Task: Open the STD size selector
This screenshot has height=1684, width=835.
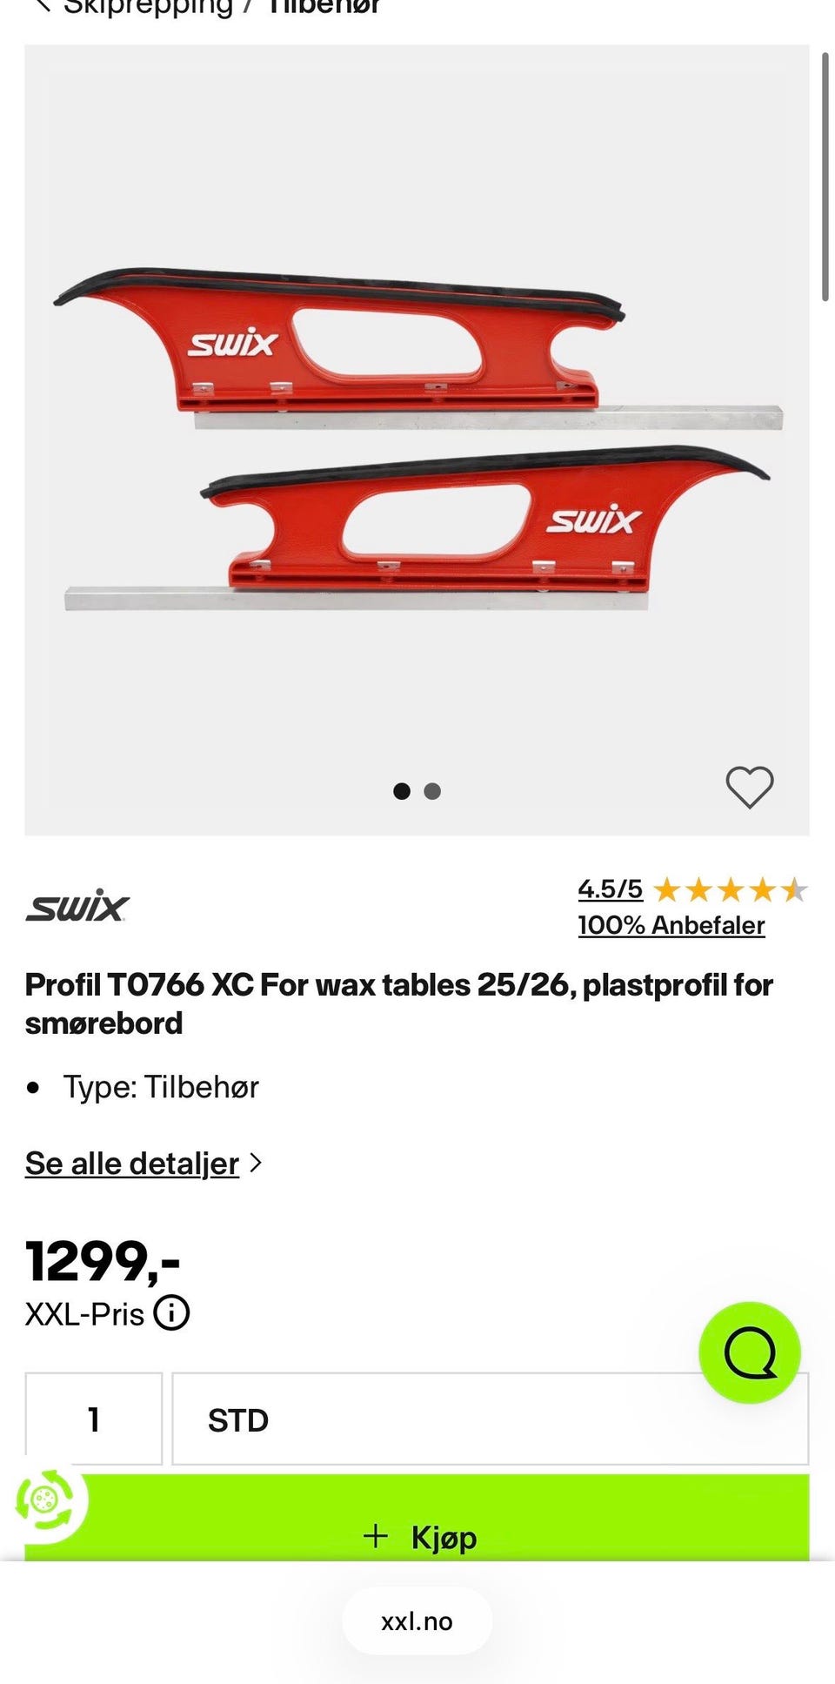Action: 491,1419
